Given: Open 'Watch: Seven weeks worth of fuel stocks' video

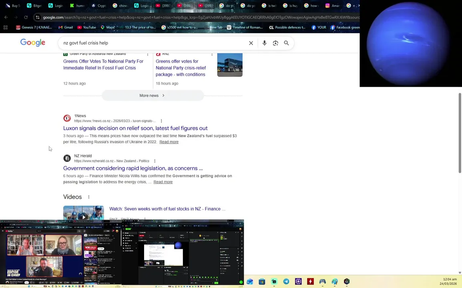Looking at the screenshot, I should pos(167,209).
